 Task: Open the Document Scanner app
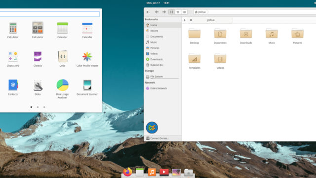(87, 87)
